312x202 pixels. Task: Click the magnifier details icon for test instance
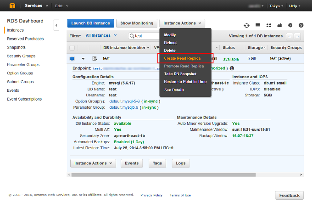point(95,58)
